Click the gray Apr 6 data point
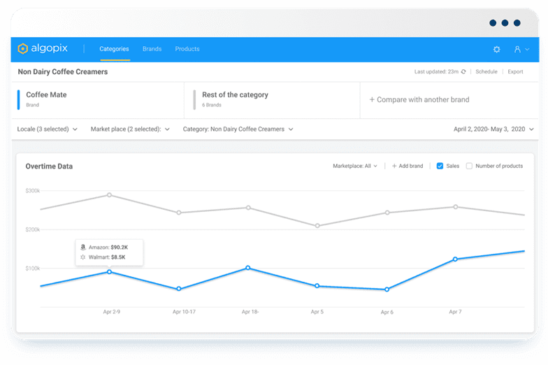548x365 pixels. [387, 213]
